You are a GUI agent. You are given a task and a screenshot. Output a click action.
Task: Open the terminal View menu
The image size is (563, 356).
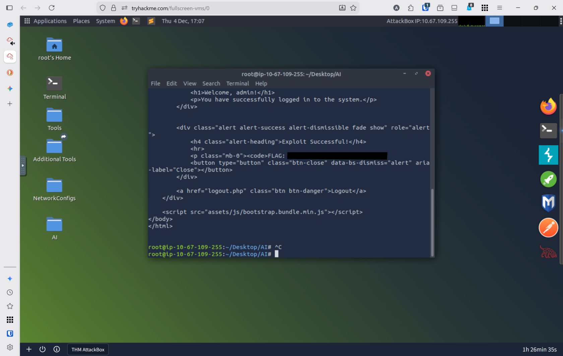pos(190,84)
